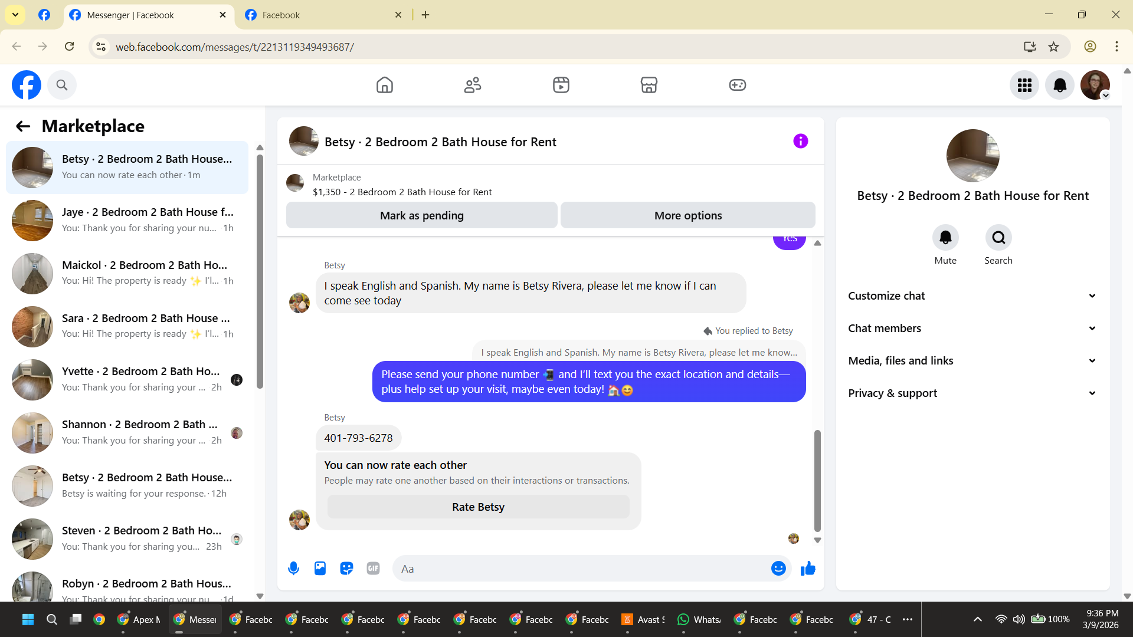The height and width of the screenshot is (637, 1133).
Task: Open the emoji picker in message box
Action: click(778, 569)
